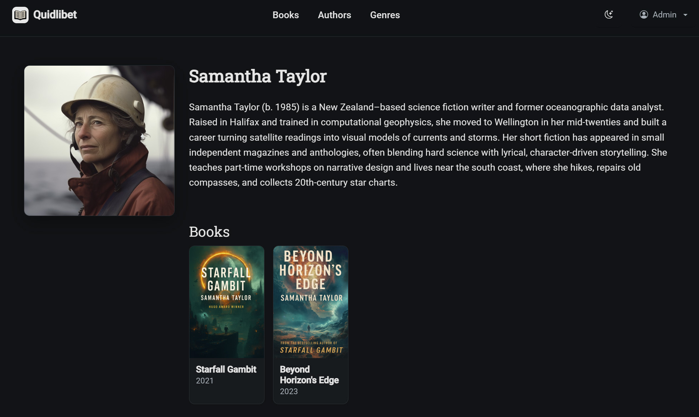The width and height of the screenshot is (699, 417).
Task: Click the author biography paragraph
Action: coord(428,145)
